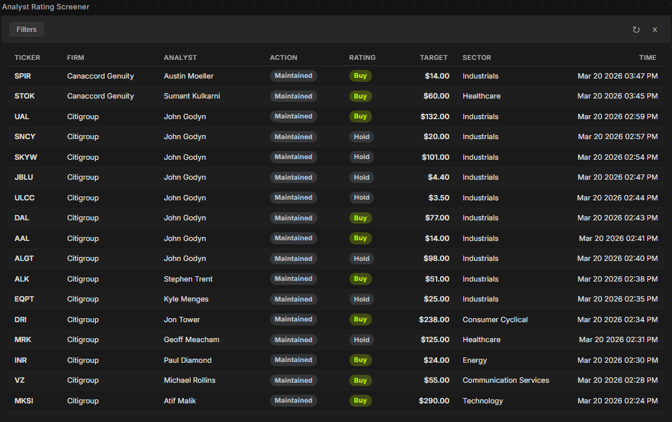Click the Firm column header
Image resolution: width=672 pixels, height=422 pixels.
pos(75,58)
